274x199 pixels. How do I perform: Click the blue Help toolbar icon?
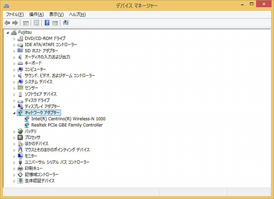click(47, 23)
